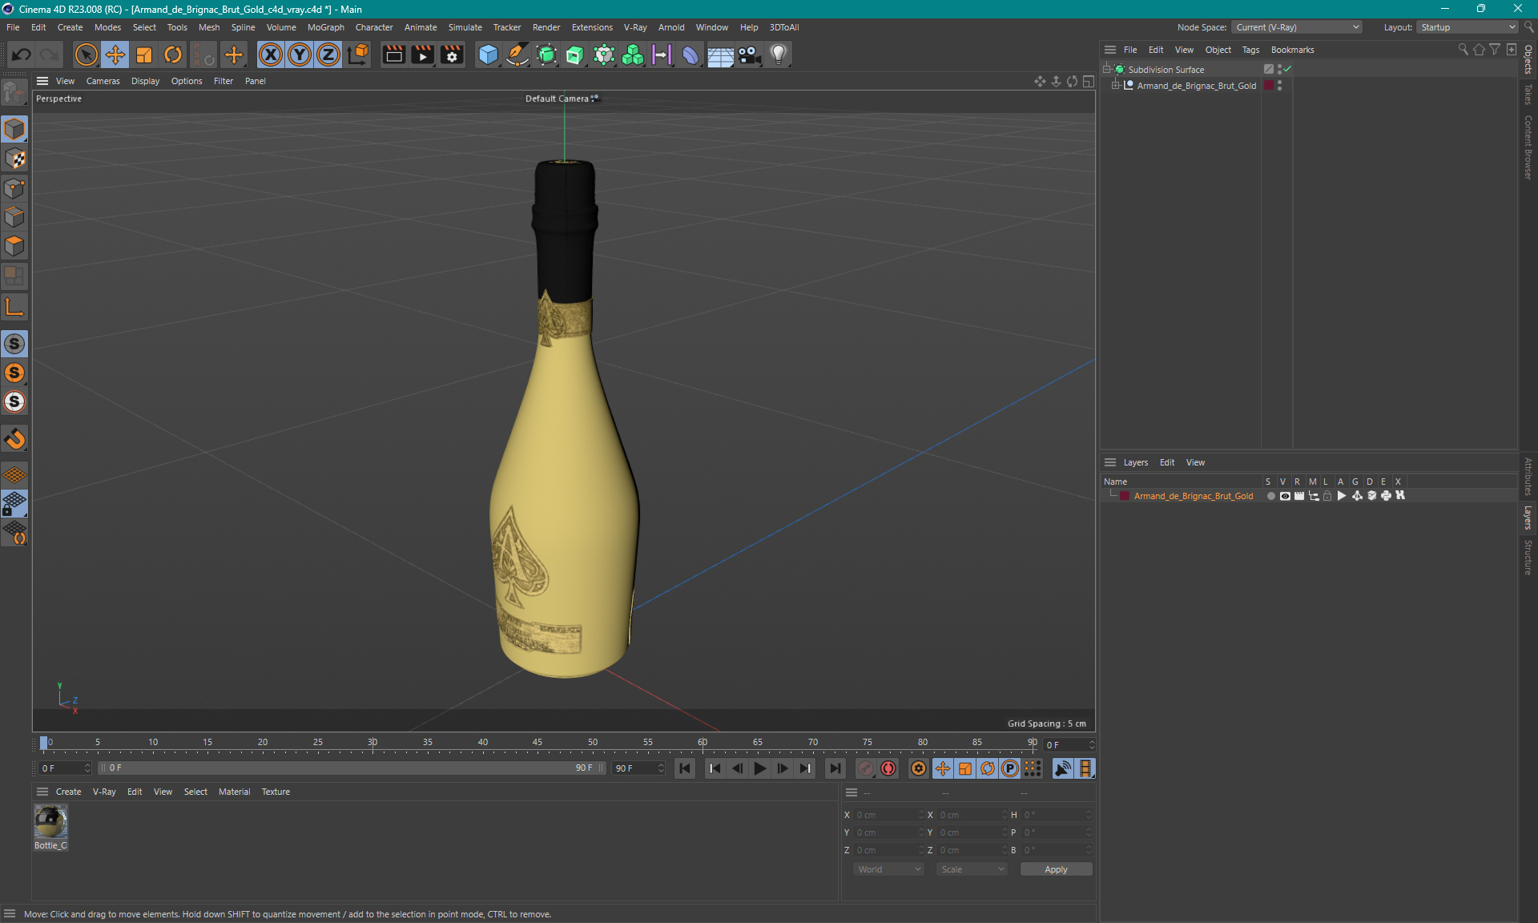Open Layout Startup dropdown
The height and width of the screenshot is (923, 1538).
click(1467, 27)
